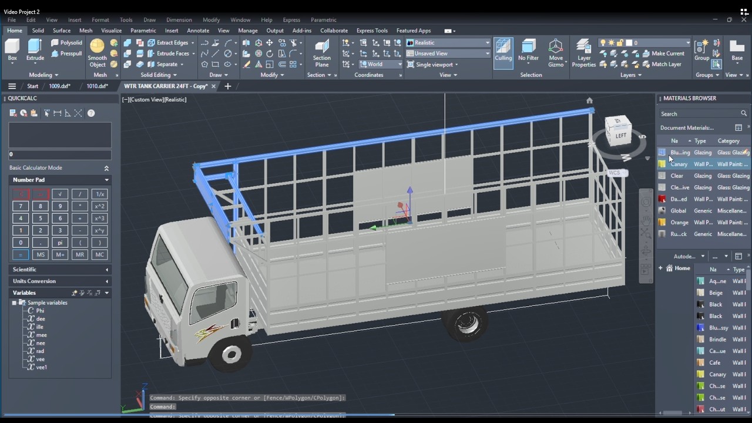The height and width of the screenshot is (423, 752).
Task: Click the equals calculator key
Action: [x=20, y=254]
